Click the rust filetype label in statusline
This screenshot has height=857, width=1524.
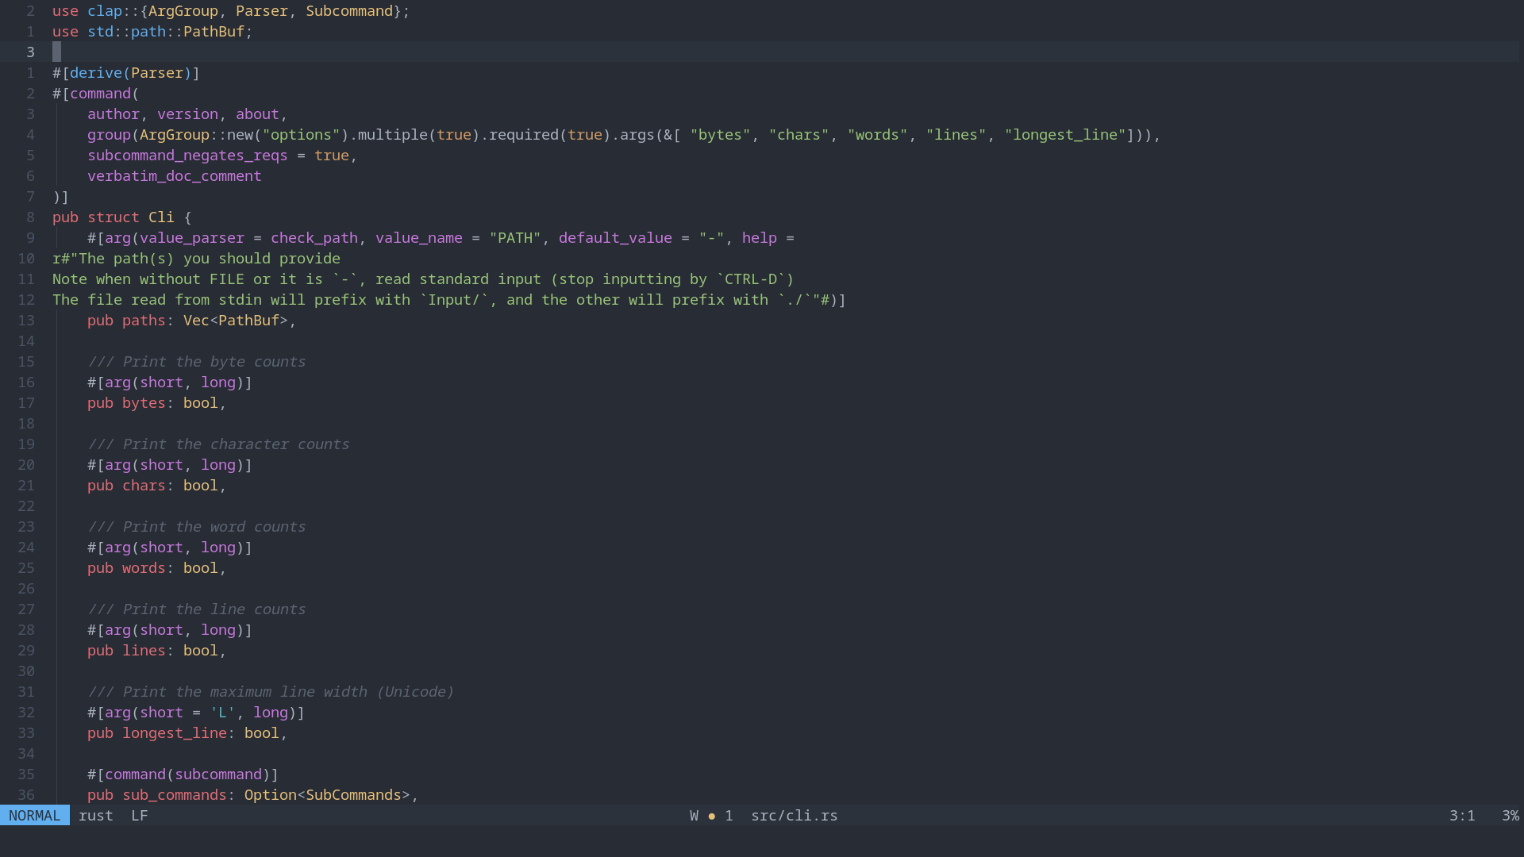coord(95,816)
